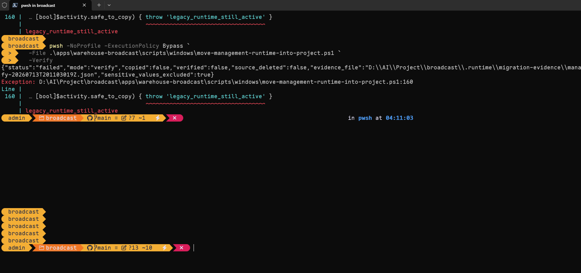
Task: Click 'main' branch name in the ?7 ~1 prompt
Action: click(x=104, y=118)
